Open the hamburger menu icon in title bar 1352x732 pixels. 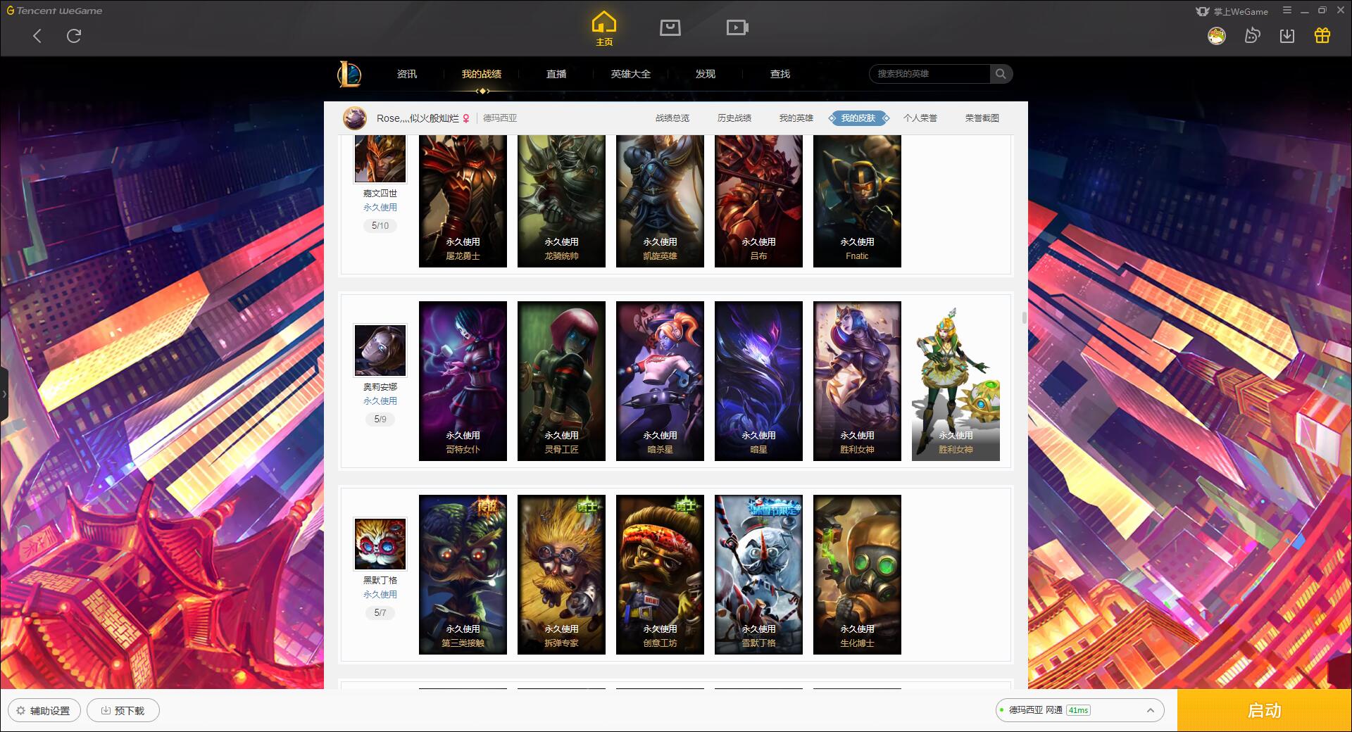[1287, 11]
